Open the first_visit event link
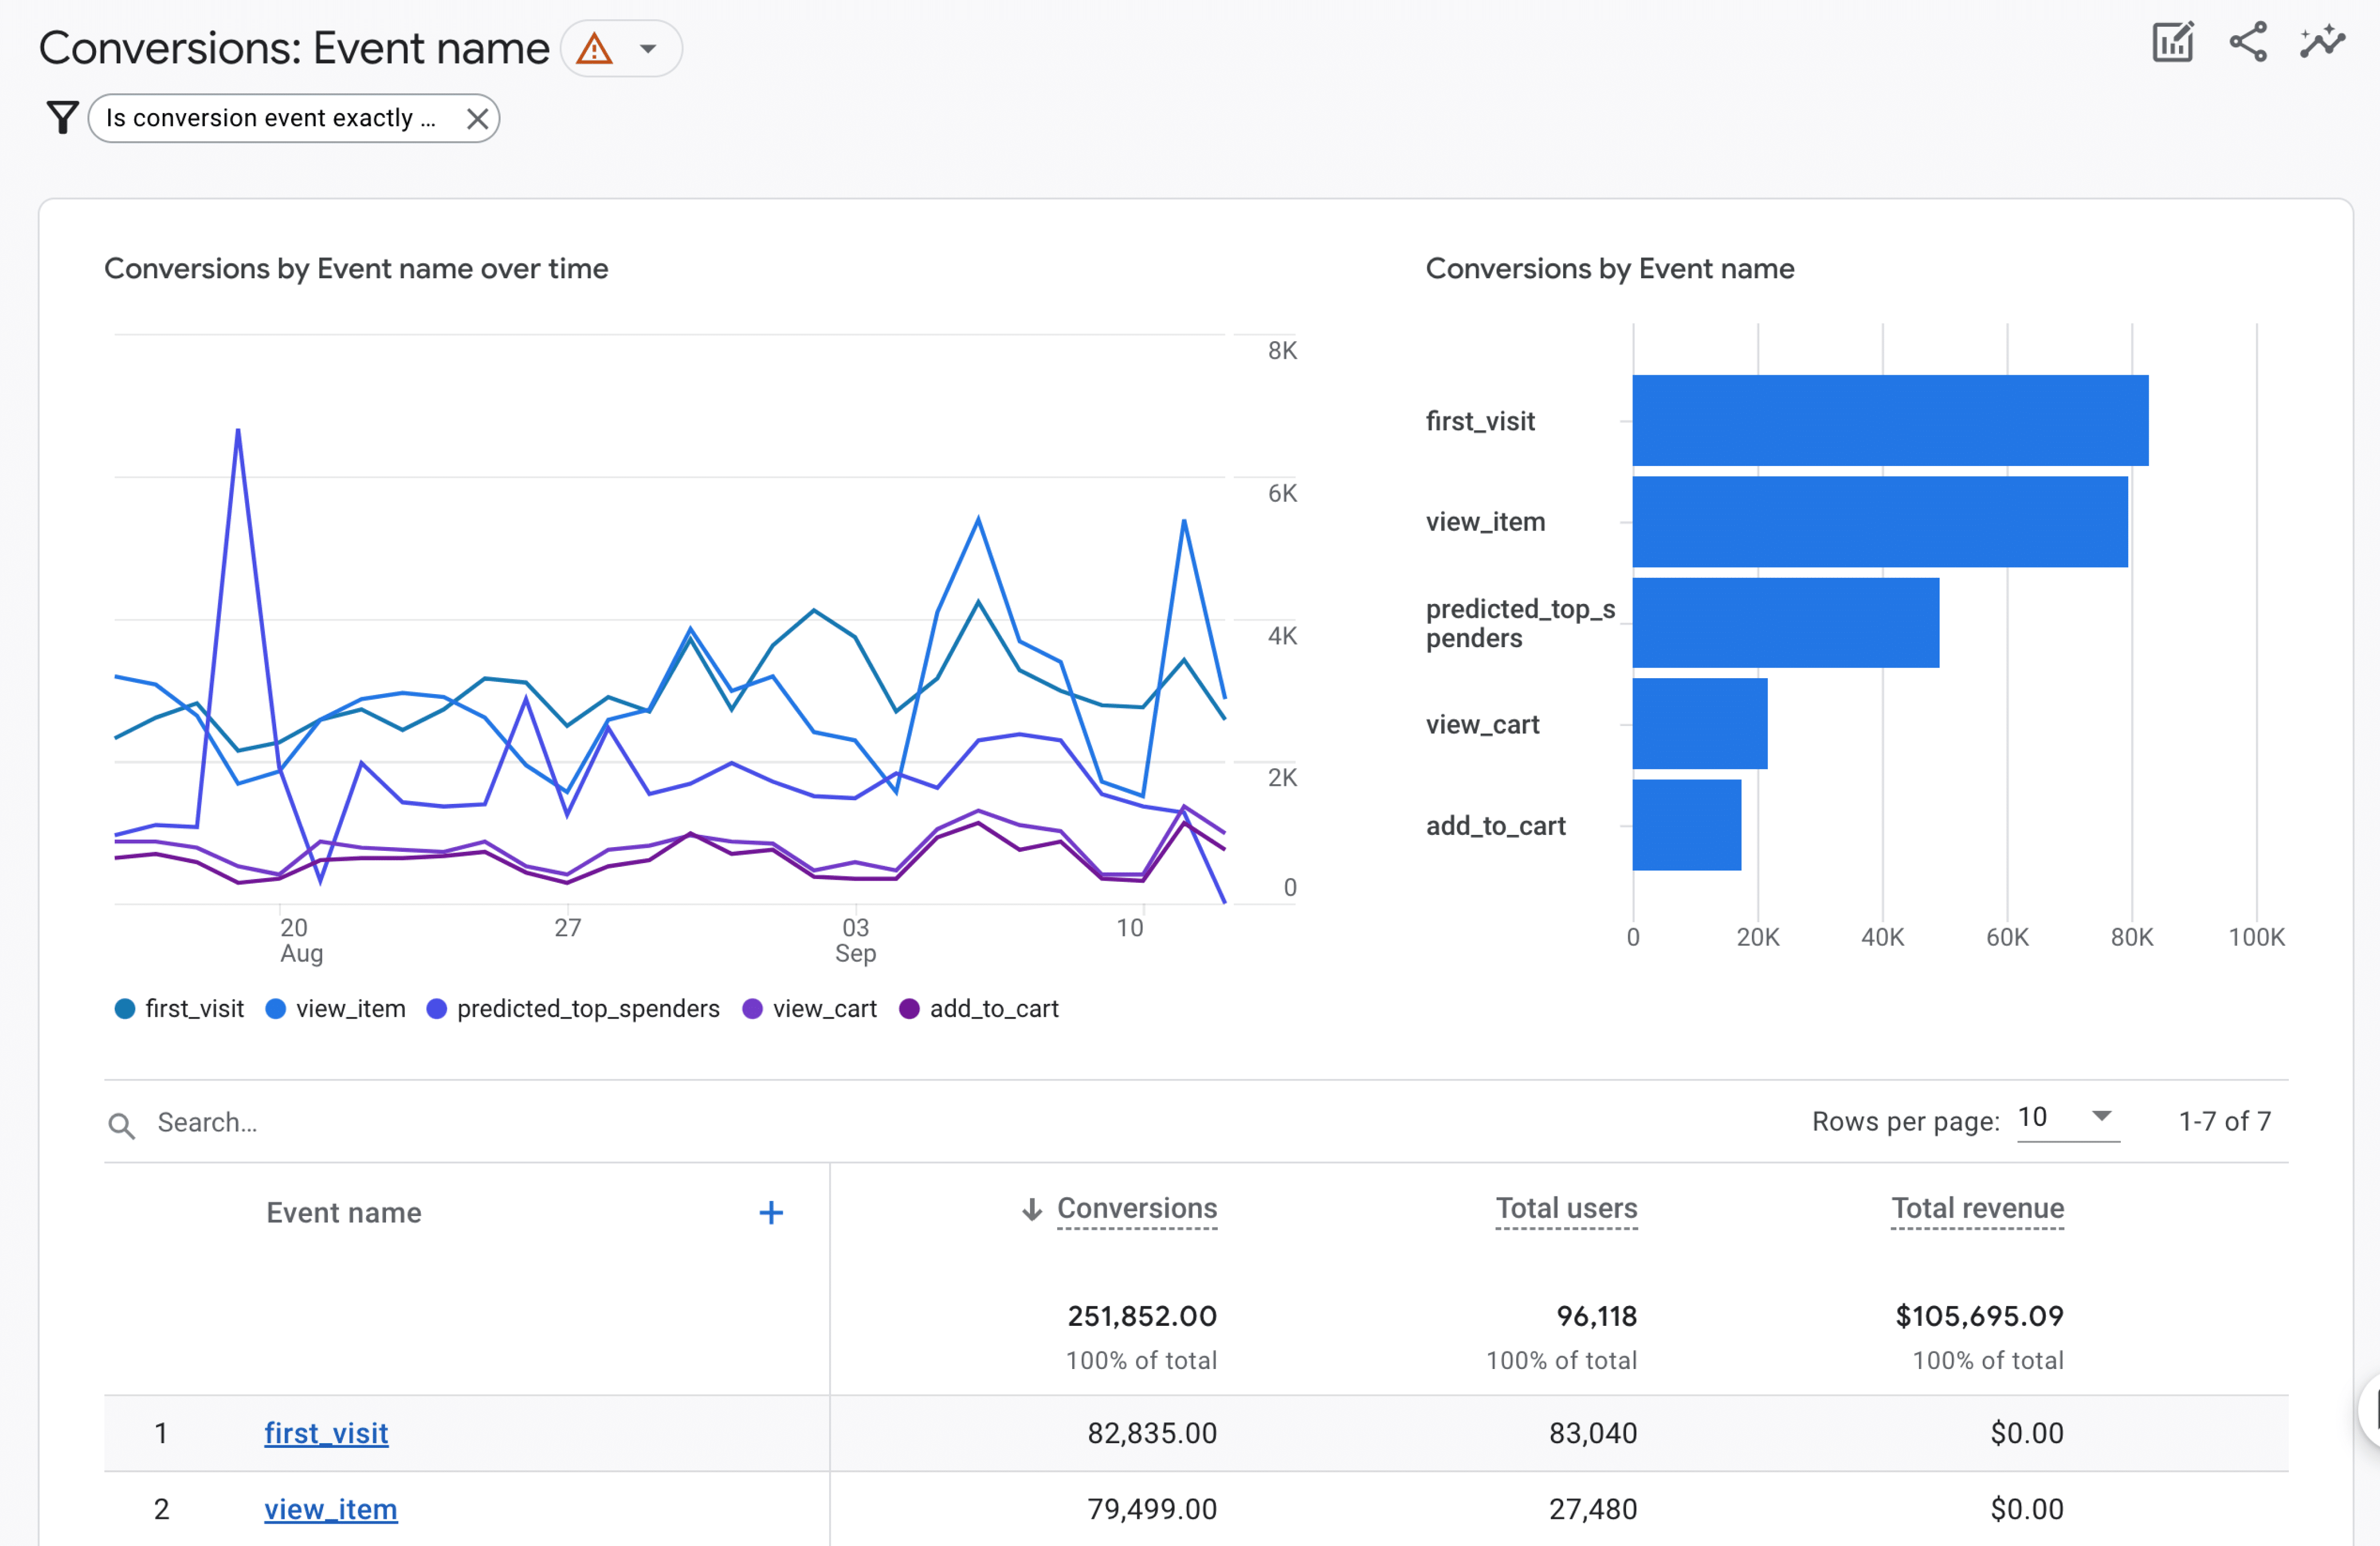Screen dimensions: 2380x1546 point(326,1433)
